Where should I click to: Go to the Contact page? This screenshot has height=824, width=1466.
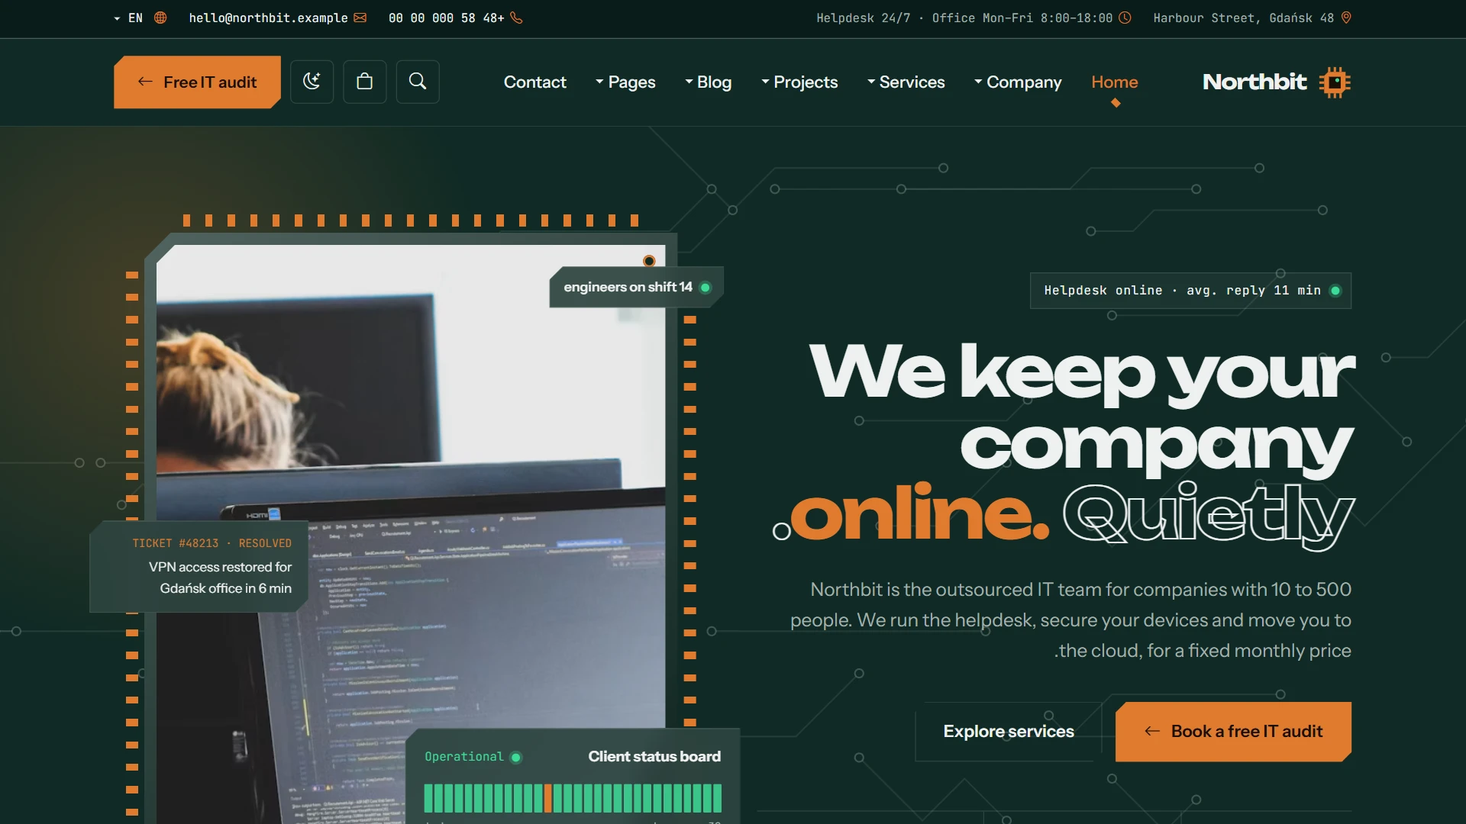535,82
